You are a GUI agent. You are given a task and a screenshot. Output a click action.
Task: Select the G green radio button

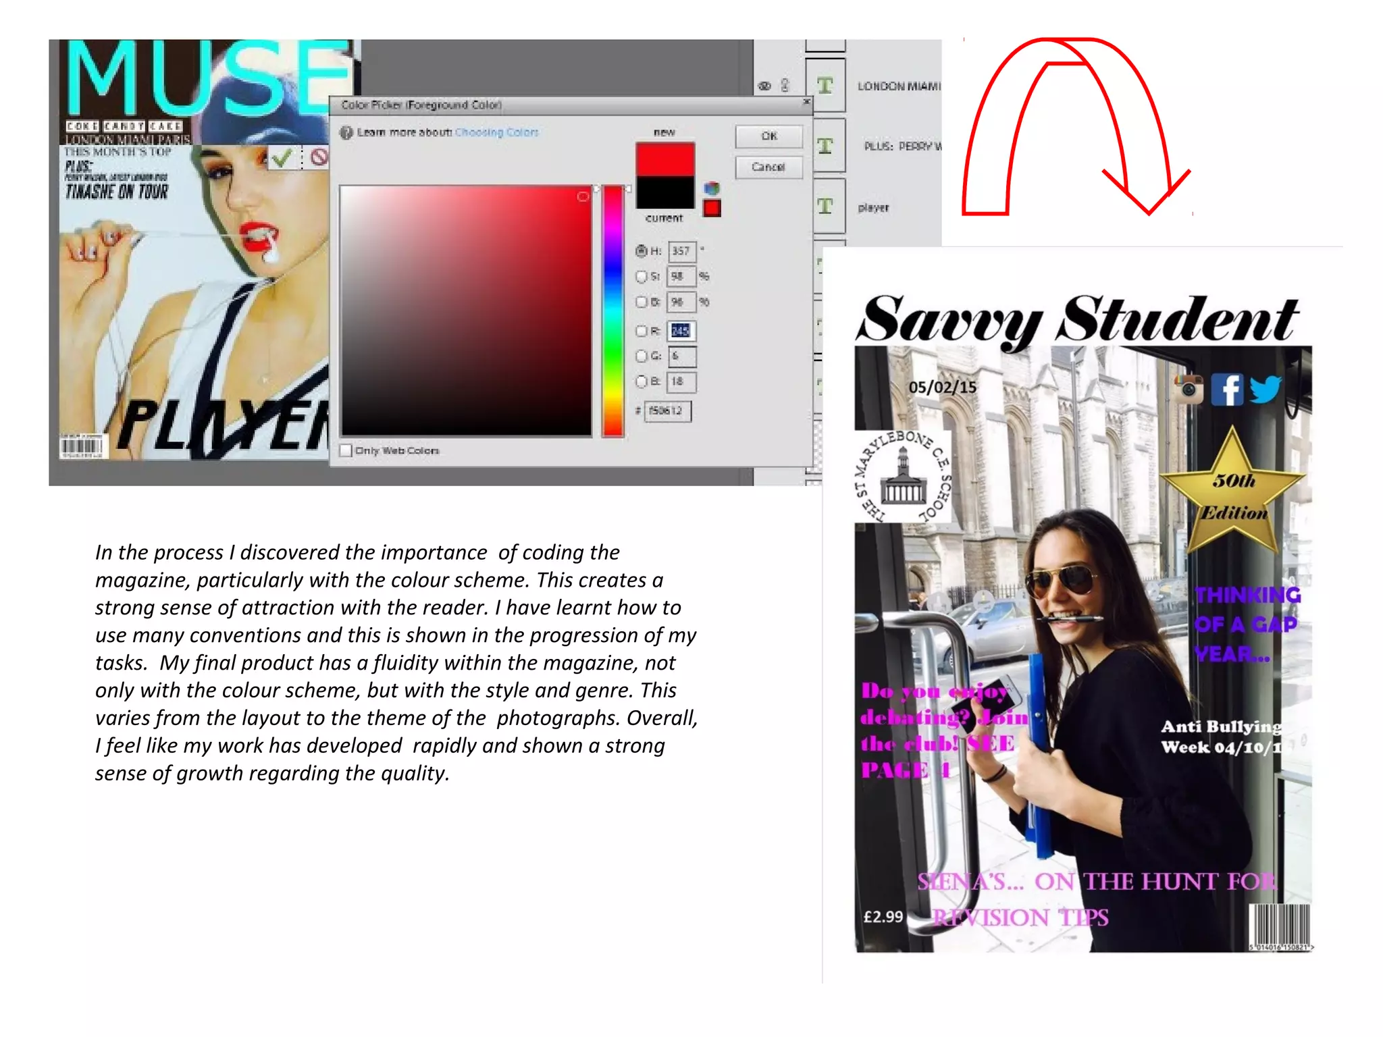tap(642, 356)
